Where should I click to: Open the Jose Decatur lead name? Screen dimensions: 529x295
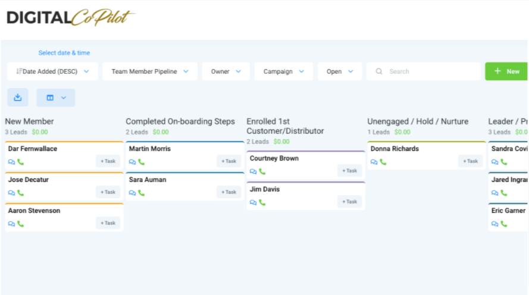tap(29, 180)
